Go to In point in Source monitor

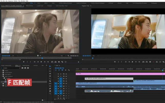pos(35,62)
